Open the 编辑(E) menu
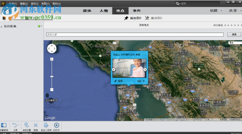 tap(24, 4)
